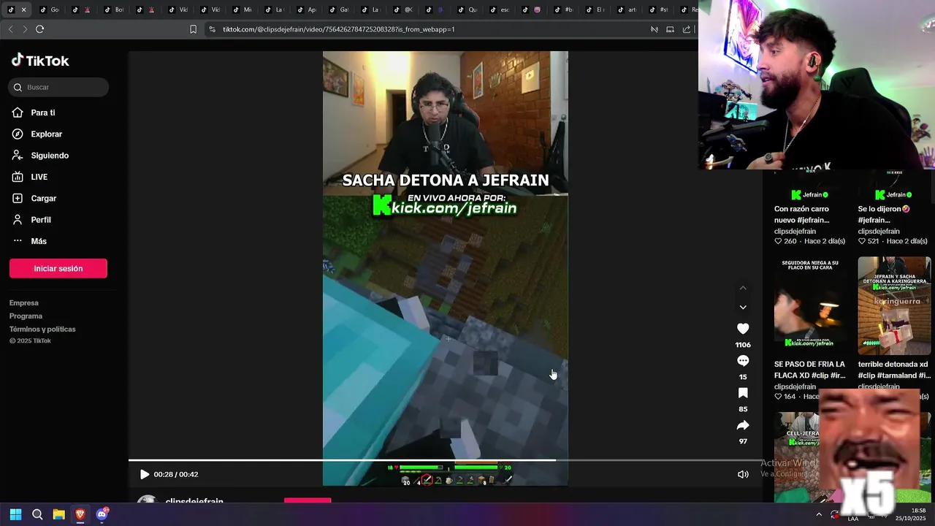Switch to the 'esc' browser tab
This screenshot has width=935, height=526.
click(500, 9)
